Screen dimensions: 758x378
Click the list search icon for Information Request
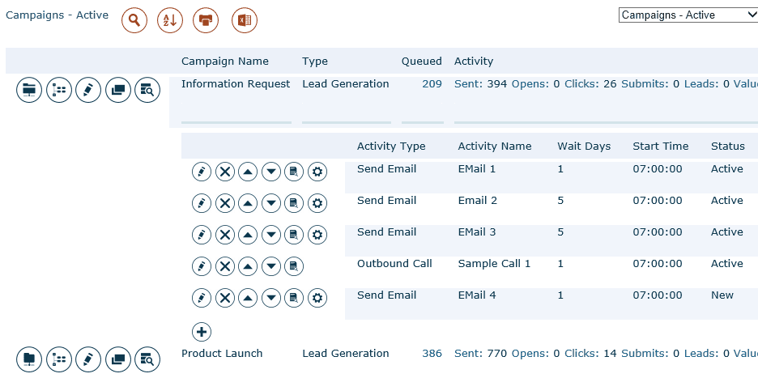tap(147, 90)
